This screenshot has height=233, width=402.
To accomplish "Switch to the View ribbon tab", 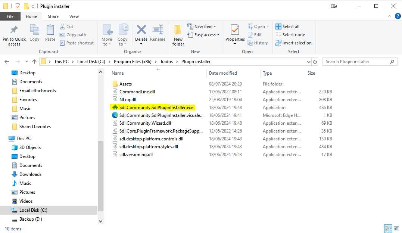I will point(74,16).
